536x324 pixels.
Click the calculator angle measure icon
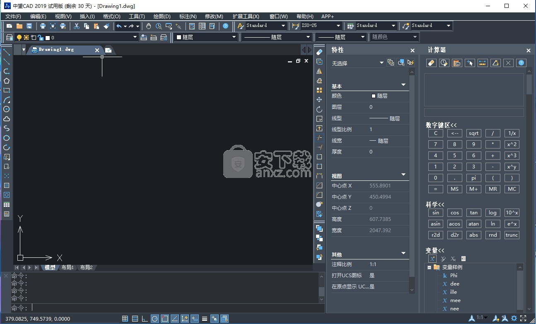[x=495, y=63]
